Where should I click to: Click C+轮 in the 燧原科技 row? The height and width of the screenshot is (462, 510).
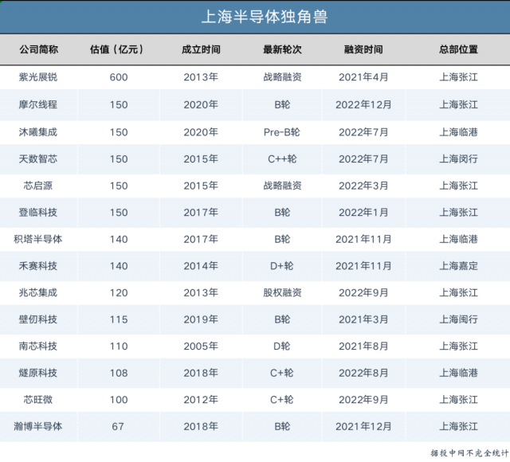pos(281,373)
